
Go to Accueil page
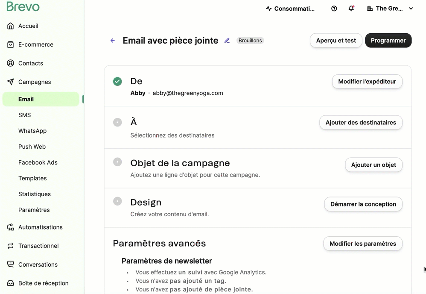(x=28, y=26)
